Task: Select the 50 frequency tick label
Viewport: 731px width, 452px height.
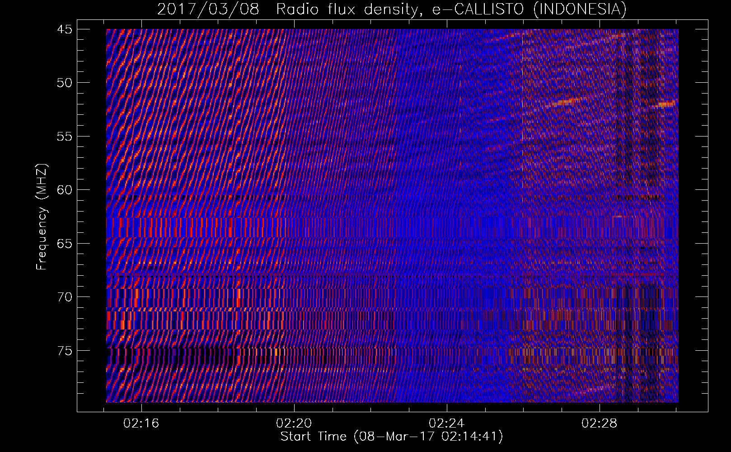Action: (64, 83)
